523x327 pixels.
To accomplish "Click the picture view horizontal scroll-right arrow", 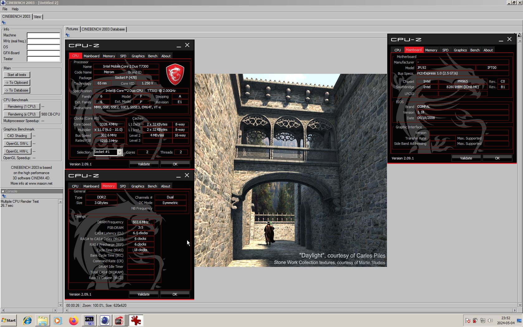I will 514,310.
